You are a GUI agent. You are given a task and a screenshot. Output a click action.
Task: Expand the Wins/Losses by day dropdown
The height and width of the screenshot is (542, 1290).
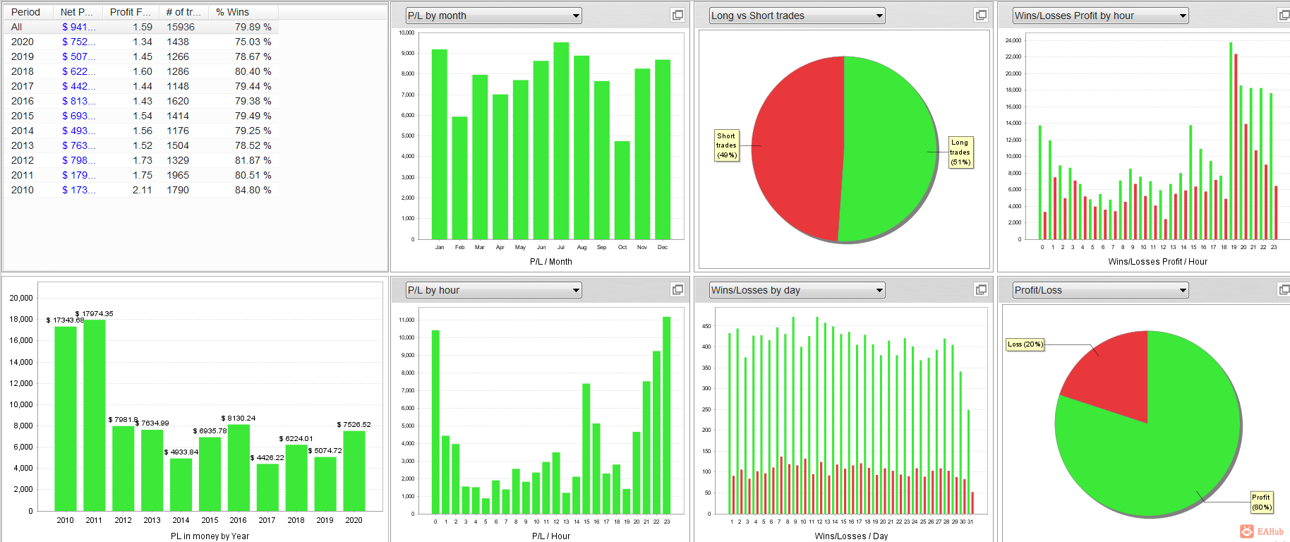coord(797,290)
